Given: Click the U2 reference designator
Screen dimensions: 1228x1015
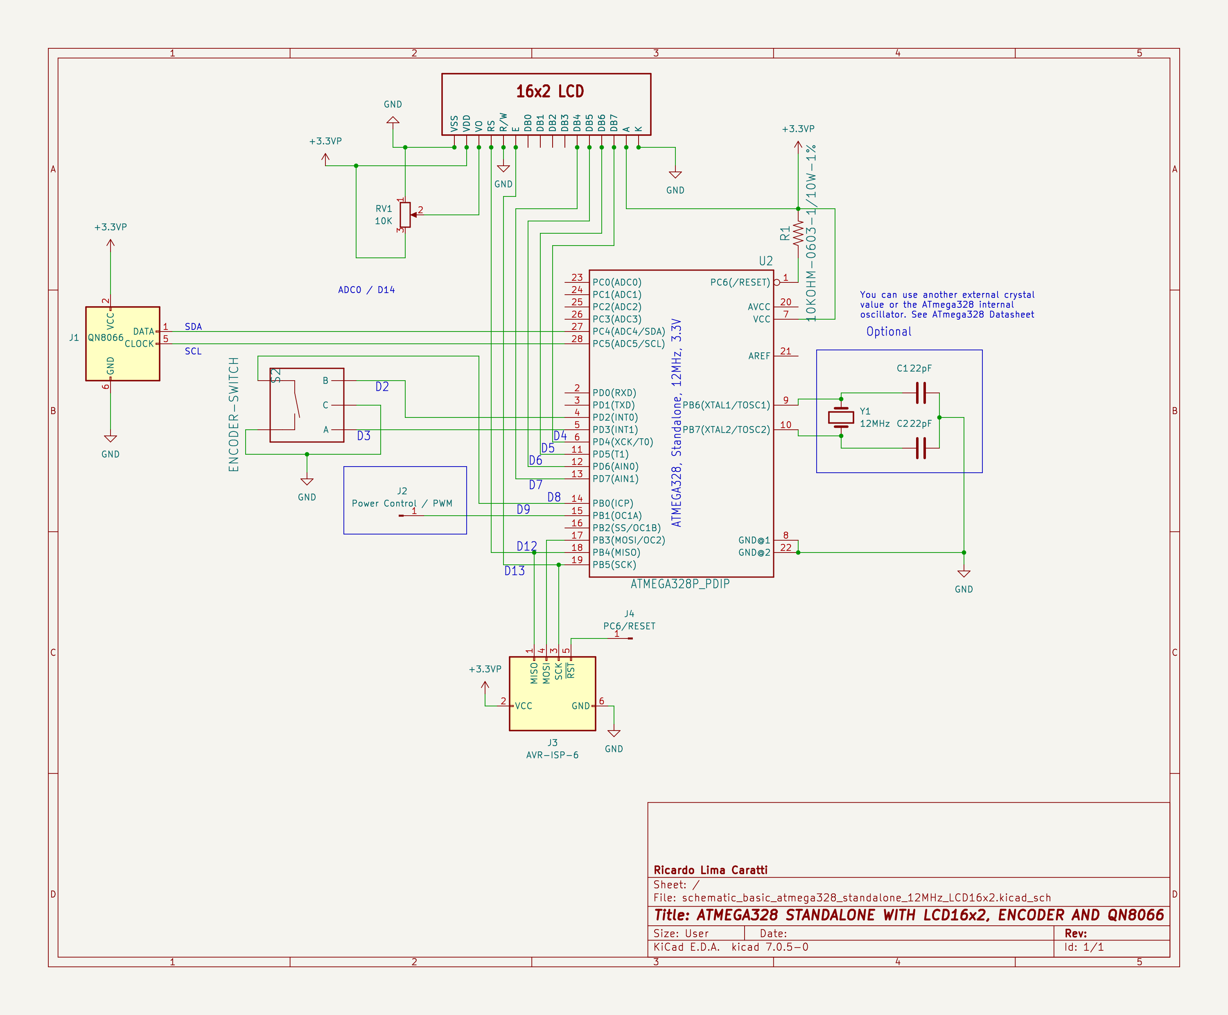Looking at the screenshot, I should point(766,262).
